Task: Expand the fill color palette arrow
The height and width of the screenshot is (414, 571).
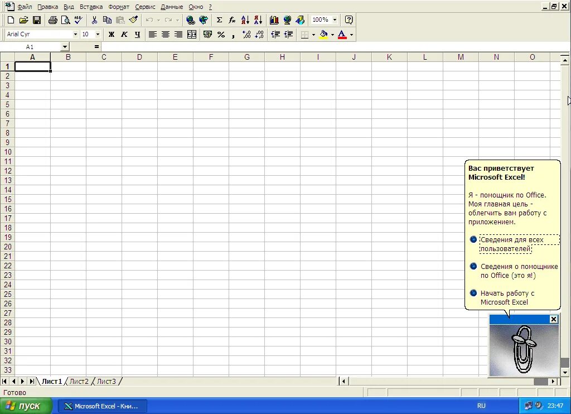Action: 332,35
